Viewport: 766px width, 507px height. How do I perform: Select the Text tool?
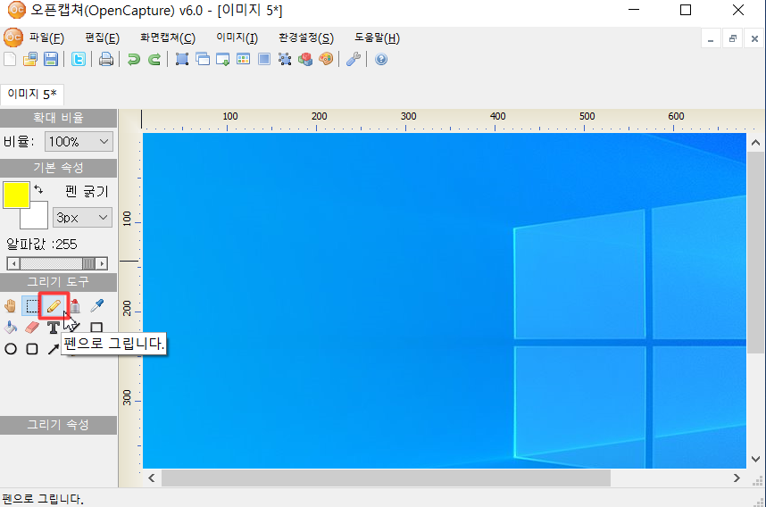pos(54,328)
